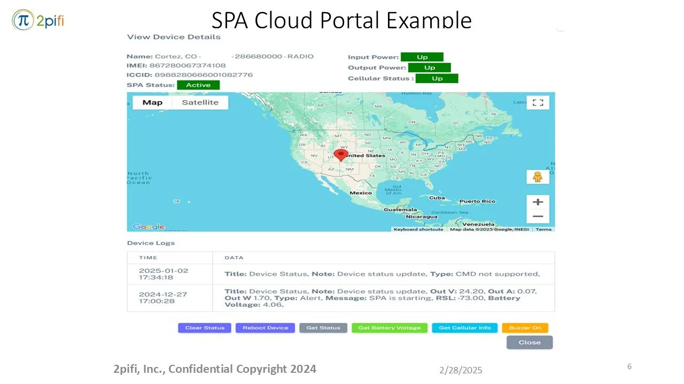Click the Map data ©2025 Google attribution

pyautogui.click(x=491, y=229)
